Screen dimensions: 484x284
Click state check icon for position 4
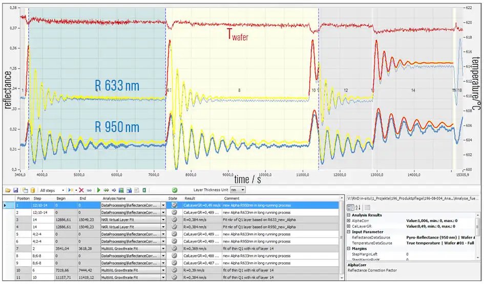click(174, 227)
